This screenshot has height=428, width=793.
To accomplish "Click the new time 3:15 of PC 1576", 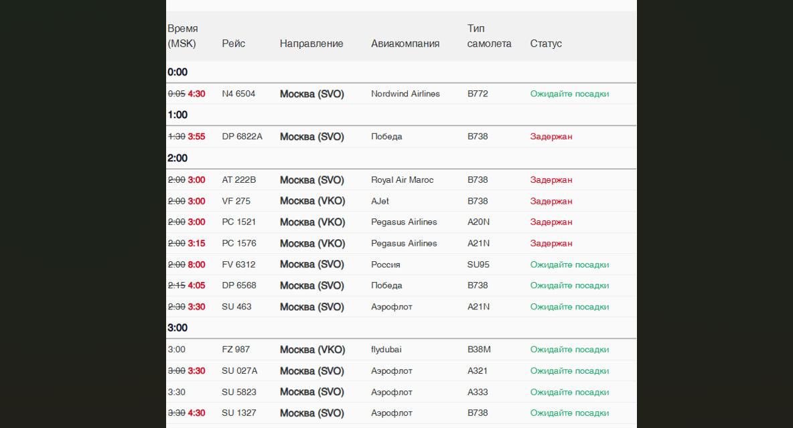I will tap(197, 243).
